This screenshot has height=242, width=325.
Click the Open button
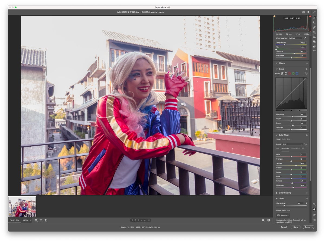pyautogui.click(x=307, y=227)
